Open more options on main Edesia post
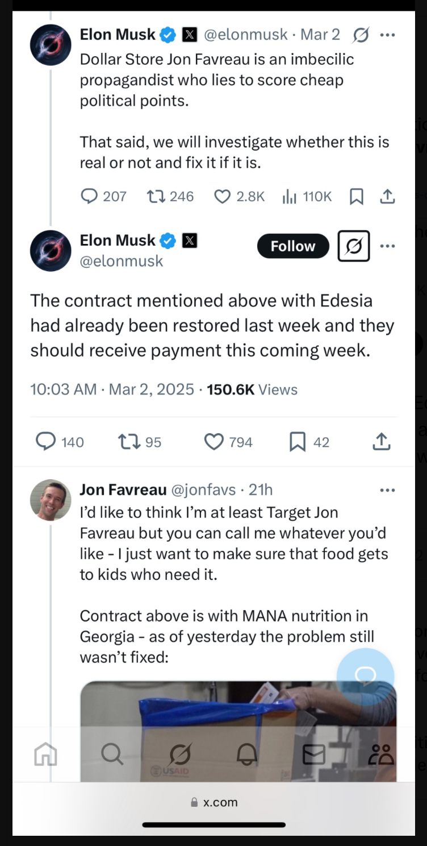The image size is (427, 846). click(387, 246)
